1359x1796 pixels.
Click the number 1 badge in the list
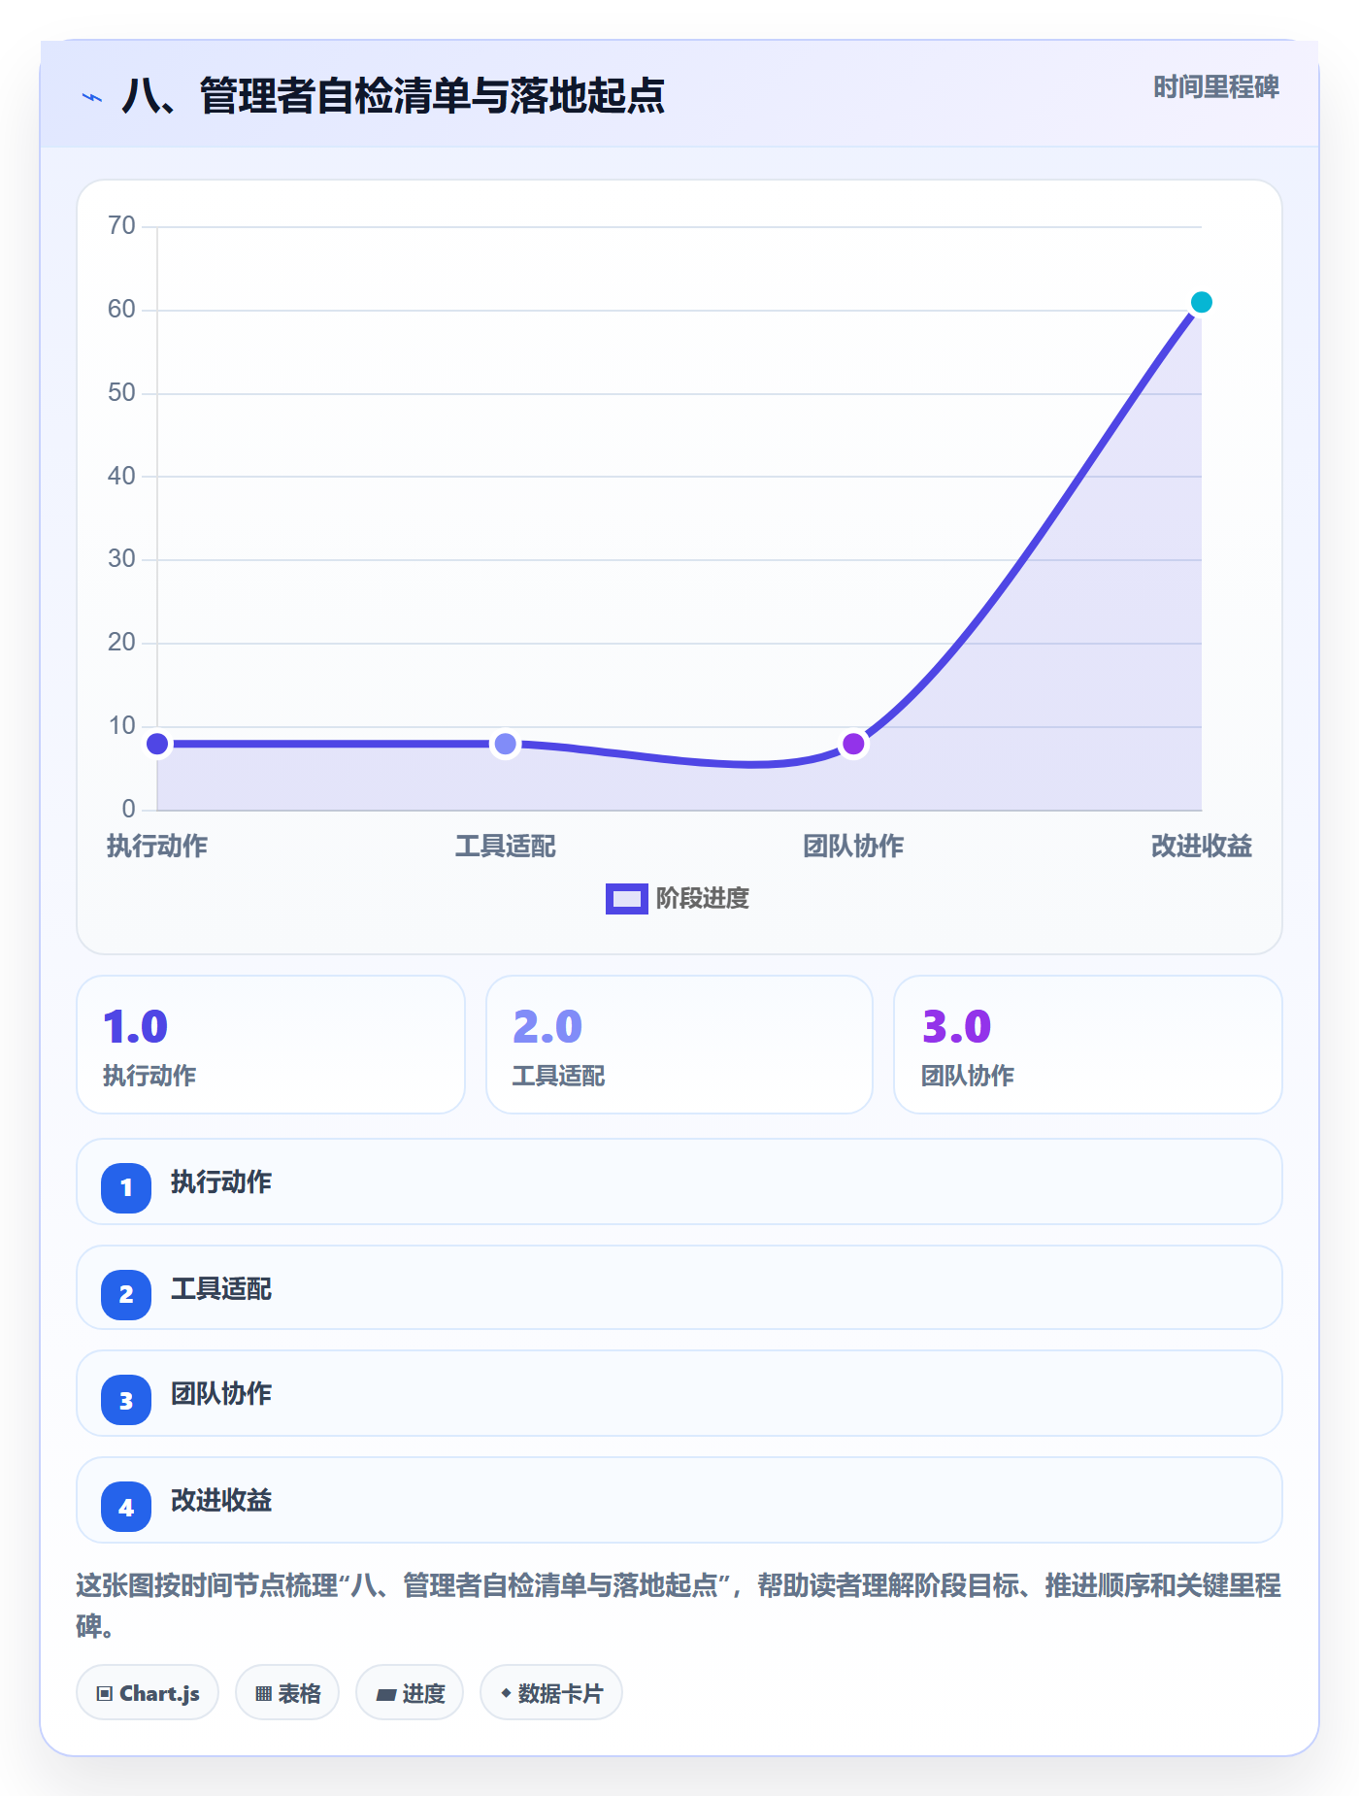[x=126, y=1187]
